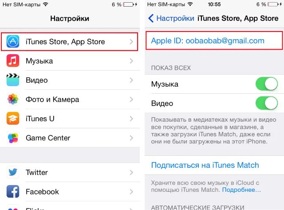
Task: Tap the Видео clapperboard icon
Action: click(13, 80)
